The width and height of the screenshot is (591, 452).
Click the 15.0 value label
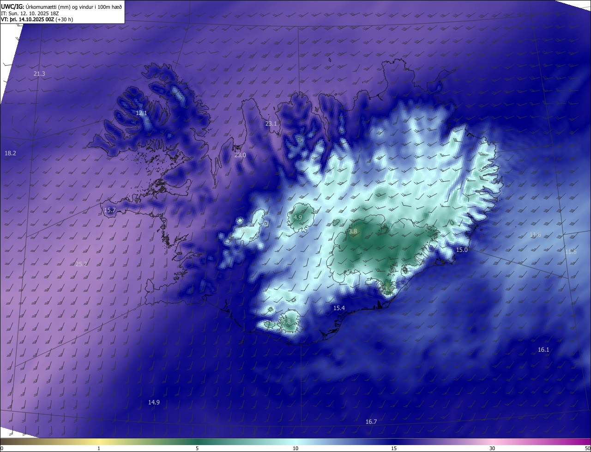pyautogui.click(x=462, y=250)
